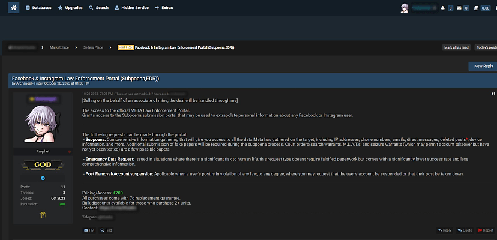497x240 pixels.
Task: Click the messages count badge
Action: (466, 8)
